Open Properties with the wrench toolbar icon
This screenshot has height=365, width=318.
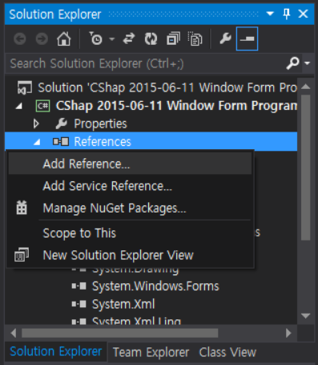[x=225, y=39]
